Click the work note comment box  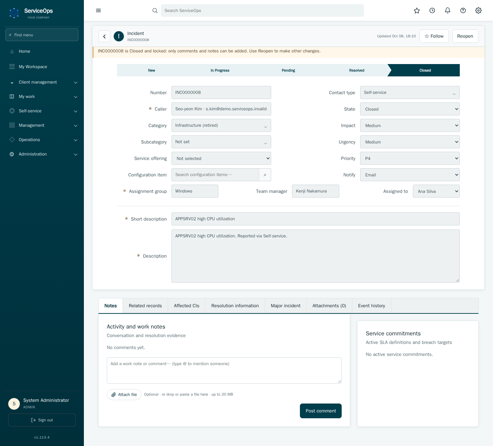coord(224,371)
